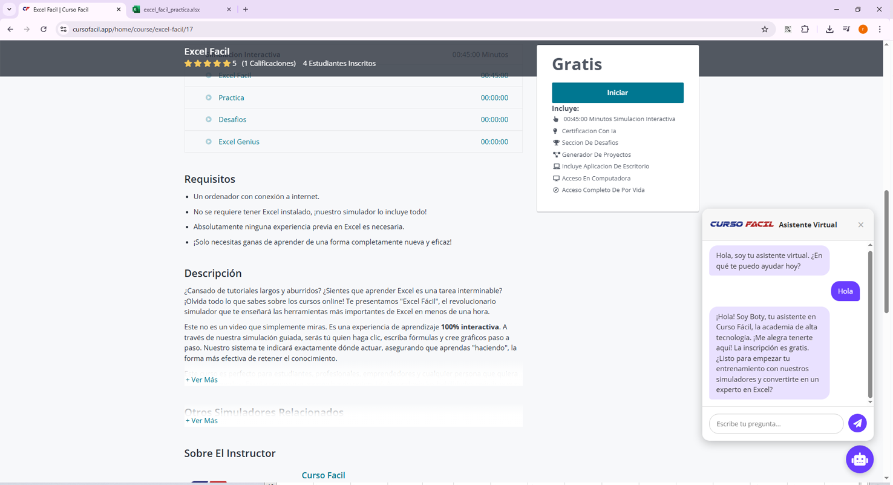
Task: Click the hand icon beside Simulacion Interactiva
Action: tap(556, 119)
